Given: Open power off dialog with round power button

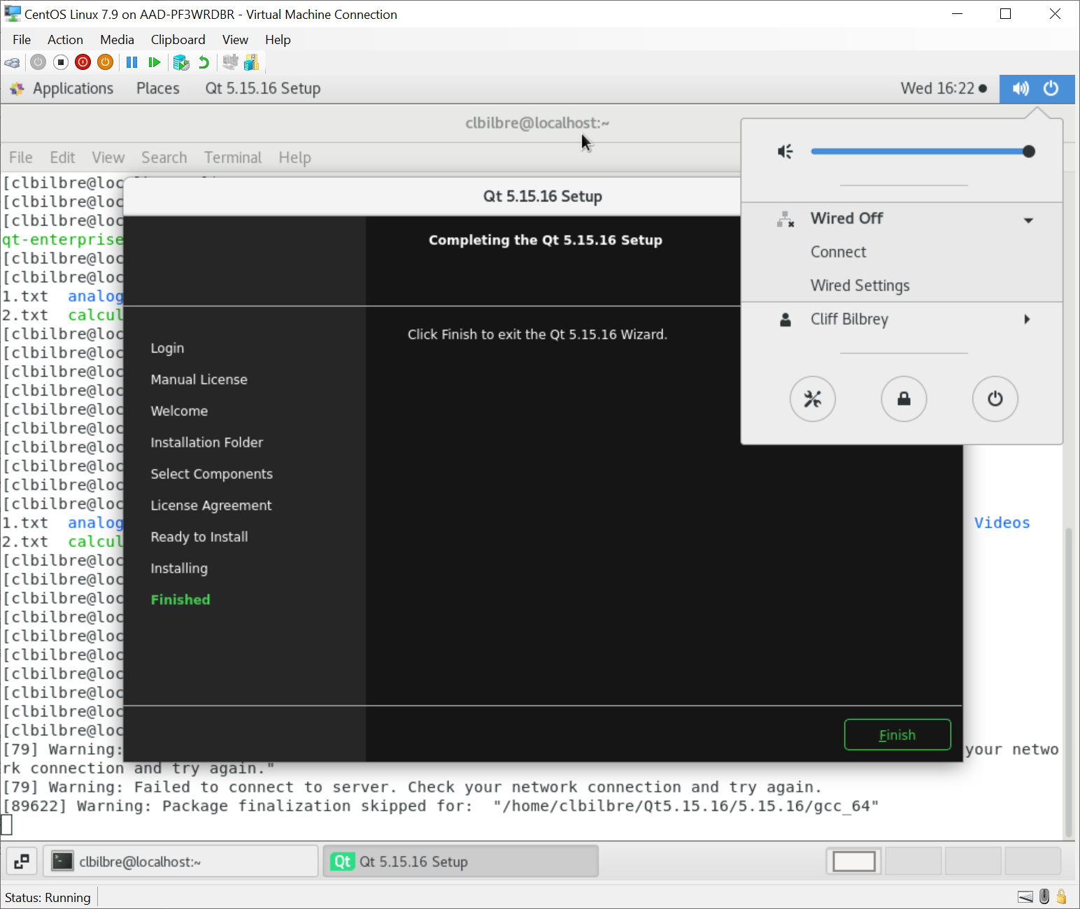Looking at the screenshot, I should 995,399.
